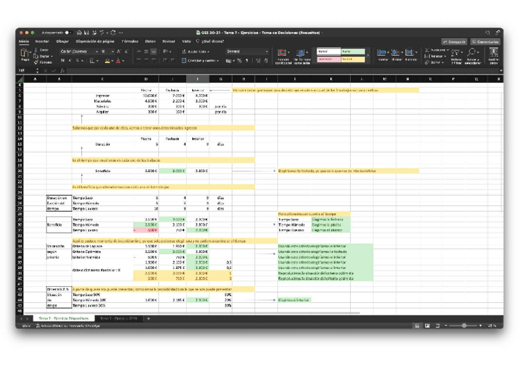
Task: Expand the cell styles gallery arrow
Action: [368, 56]
